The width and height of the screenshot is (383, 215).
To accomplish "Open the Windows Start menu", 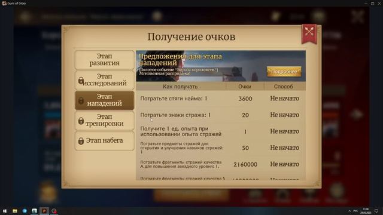I will (x=5, y=211).
